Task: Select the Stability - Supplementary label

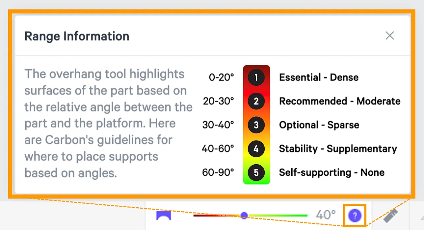Action: (x=338, y=149)
